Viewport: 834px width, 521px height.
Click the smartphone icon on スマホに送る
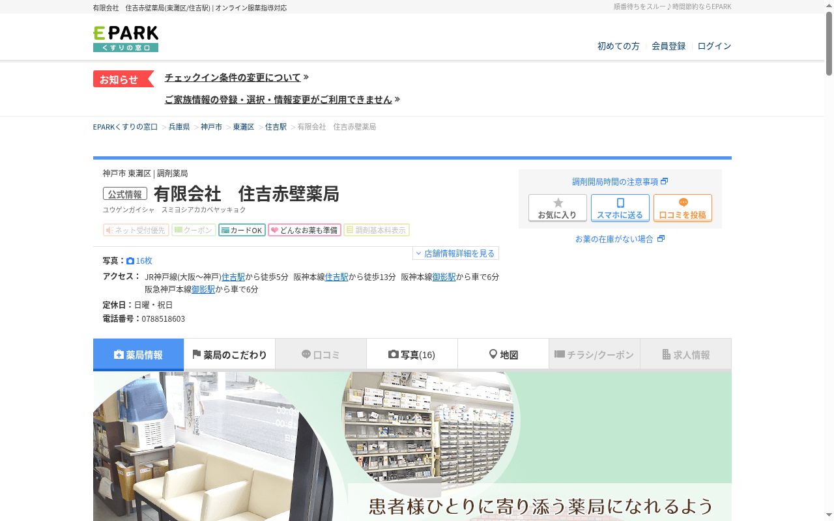[x=620, y=203]
